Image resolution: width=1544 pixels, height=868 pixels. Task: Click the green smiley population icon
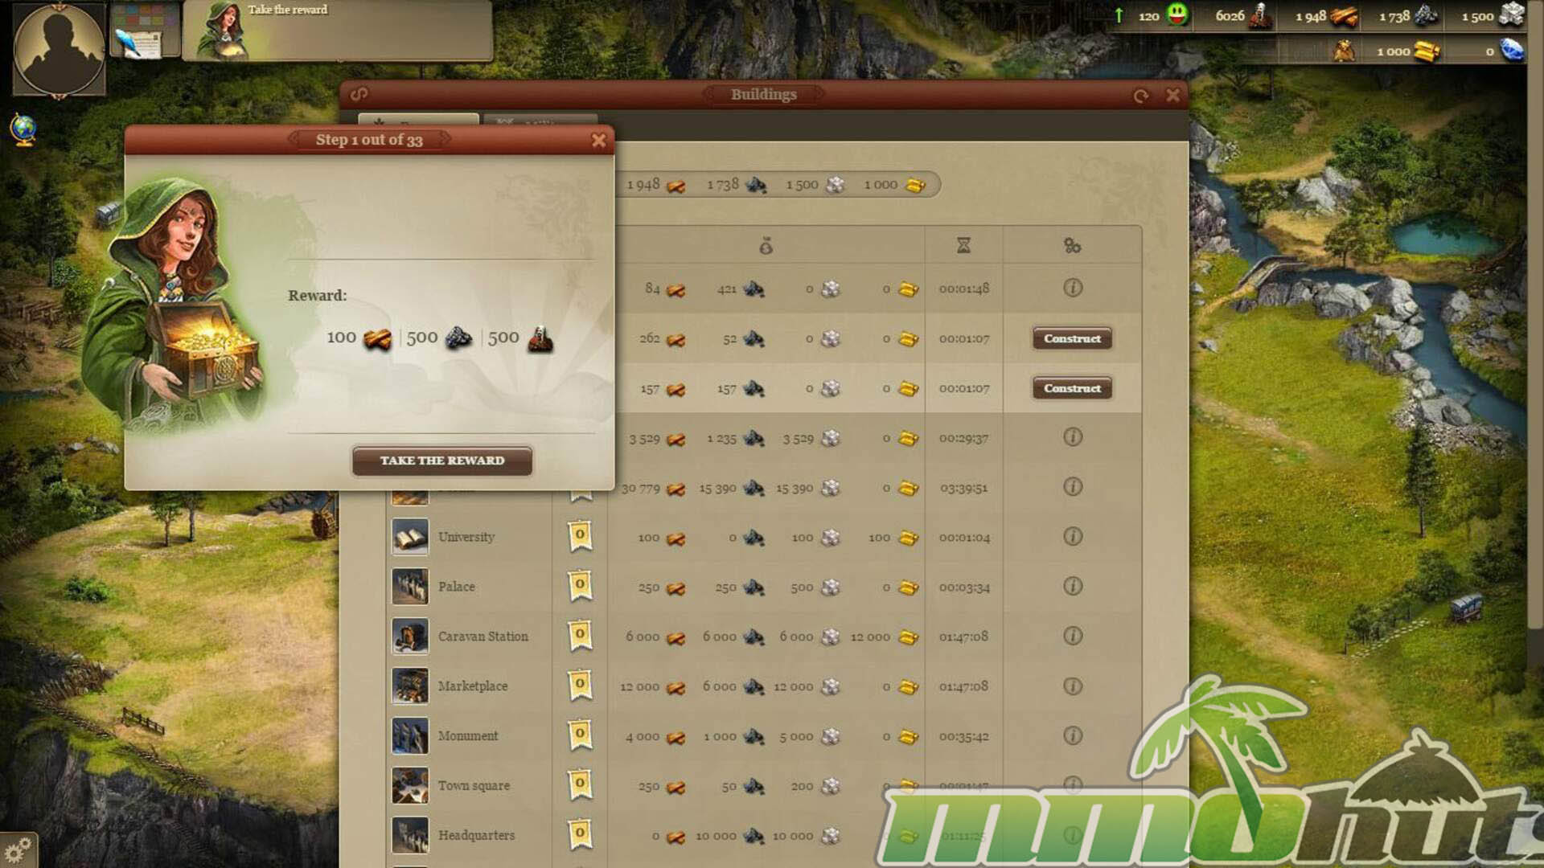click(x=1176, y=14)
